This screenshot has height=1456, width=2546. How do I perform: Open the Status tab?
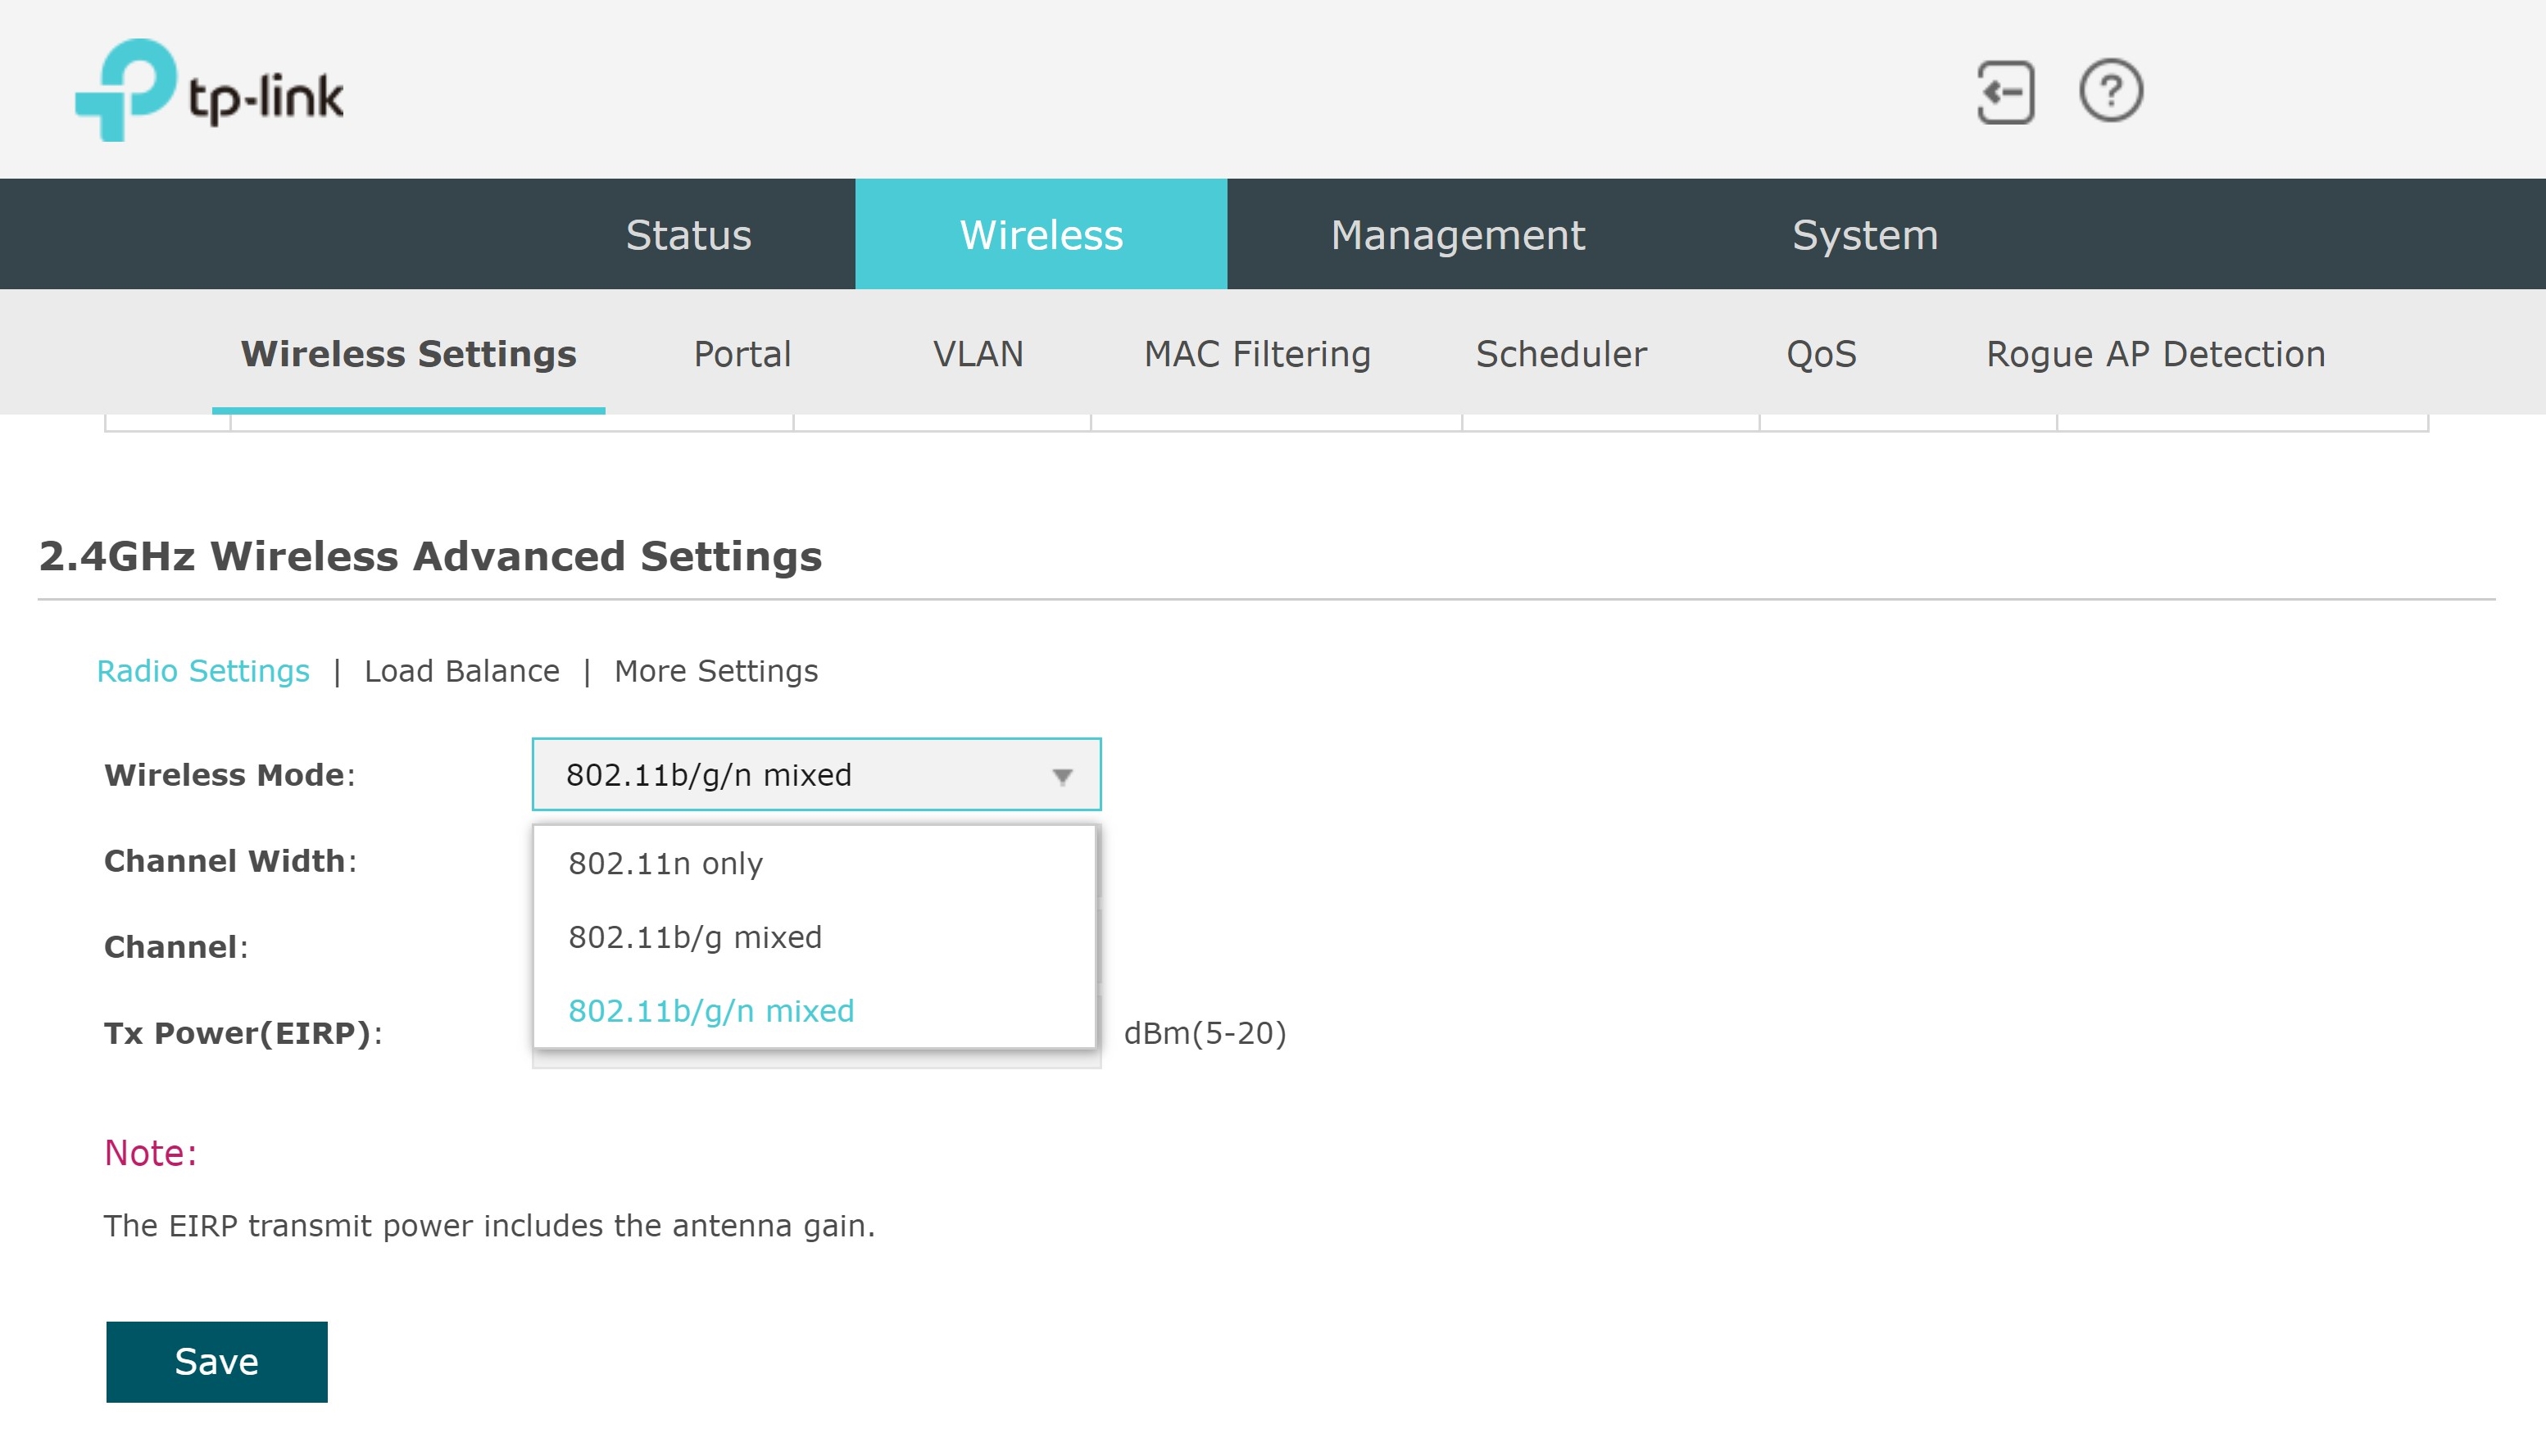688,235
